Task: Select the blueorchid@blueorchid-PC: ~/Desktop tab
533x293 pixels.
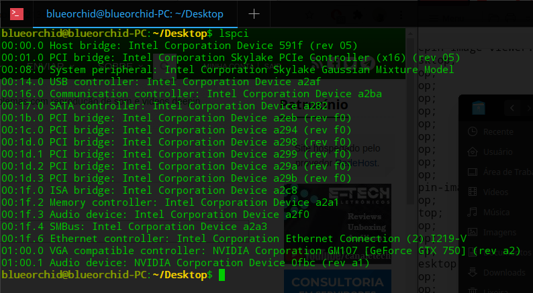Action: tap(135, 14)
